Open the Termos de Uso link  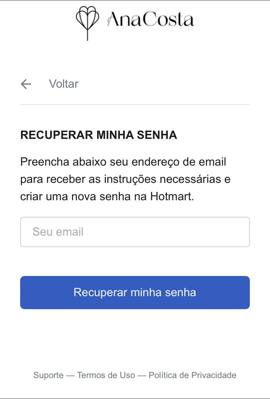coord(106,375)
